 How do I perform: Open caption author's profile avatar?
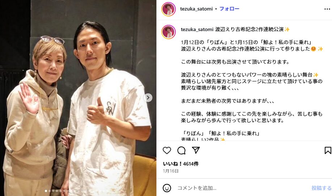(x=169, y=32)
